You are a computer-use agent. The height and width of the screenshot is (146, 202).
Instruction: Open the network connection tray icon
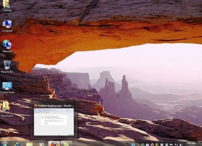point(176,145)
